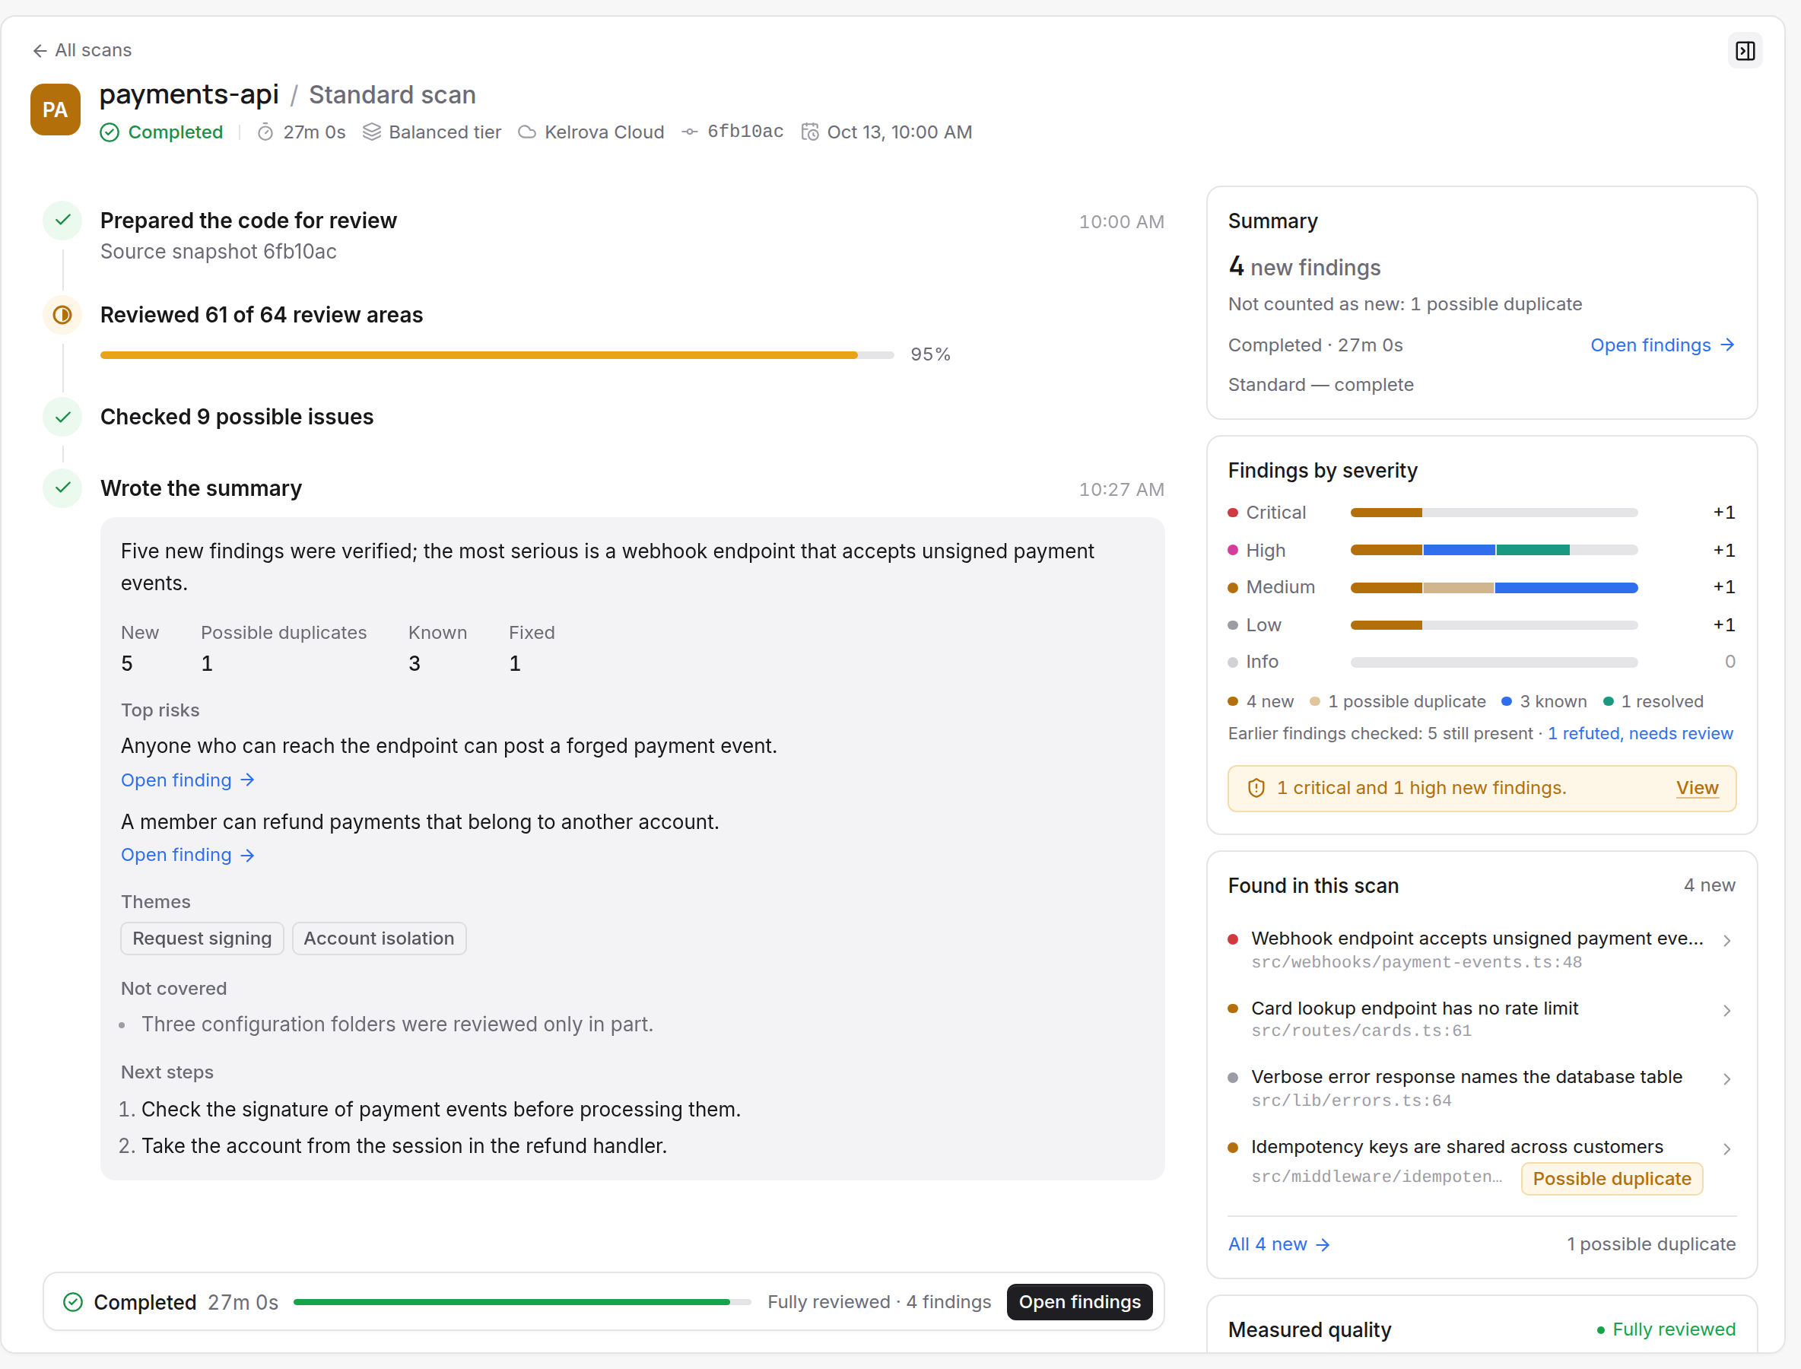This screenshot has height=1369, width=1801.
Task: Open the All 4 new link
Action: click(x=1278, y=1244)
